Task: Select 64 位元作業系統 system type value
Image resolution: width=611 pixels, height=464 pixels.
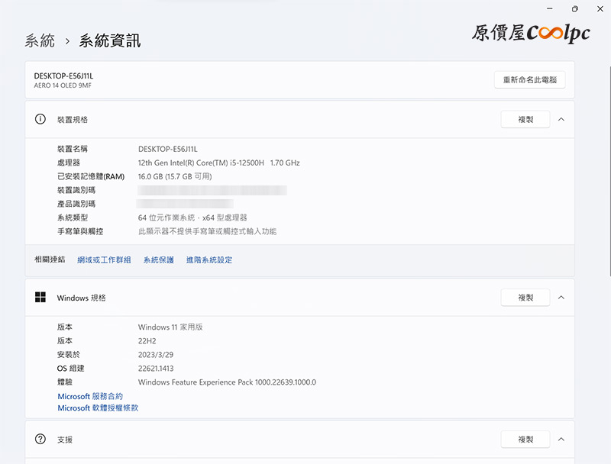Action: tap(192, 217)
